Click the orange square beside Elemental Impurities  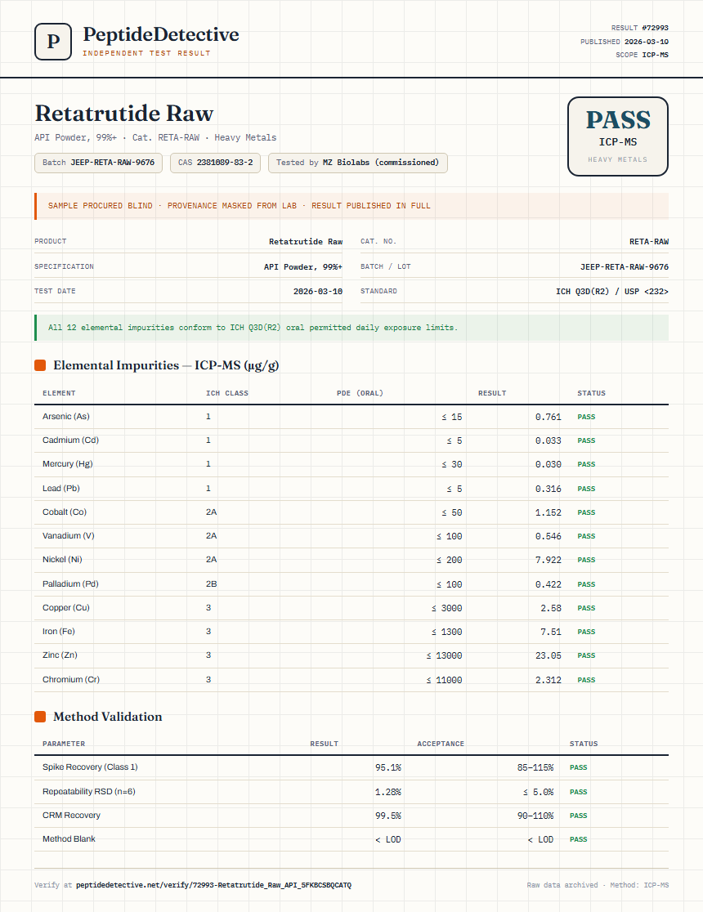click(40, 365)
